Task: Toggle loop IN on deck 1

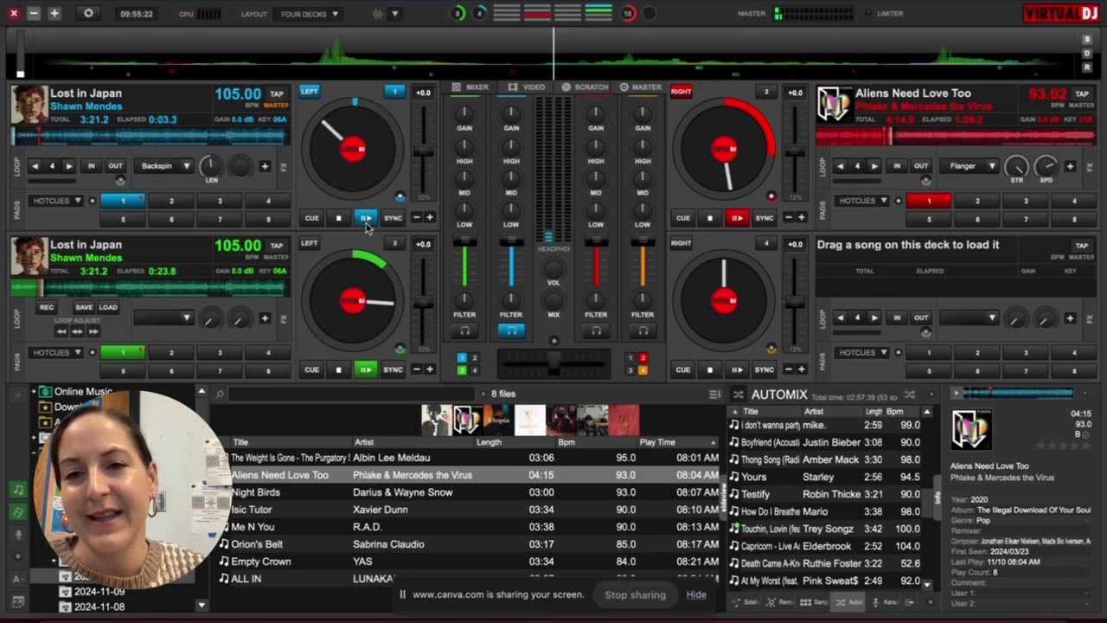Action: (91, 166)
